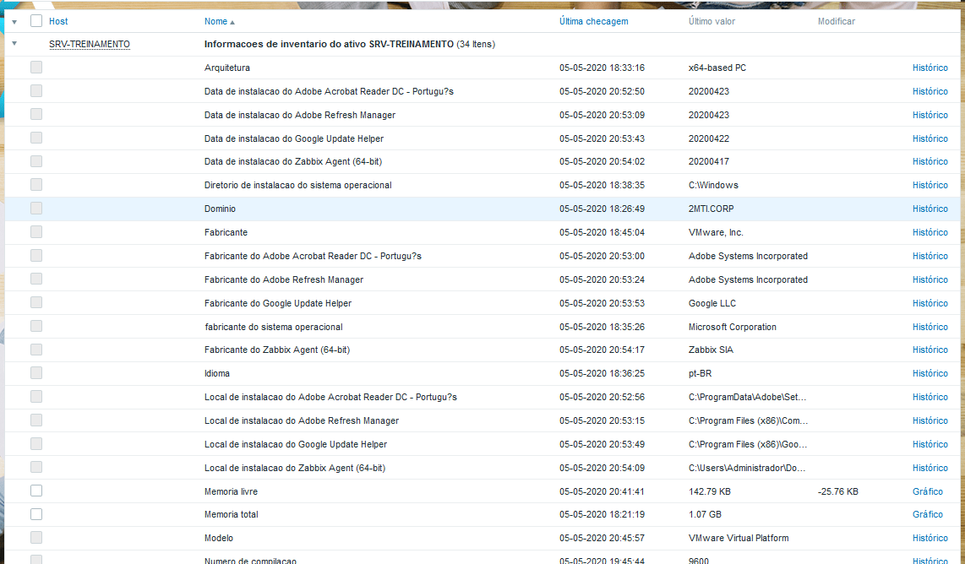Click the change value '-25.76 KB'

837,491
